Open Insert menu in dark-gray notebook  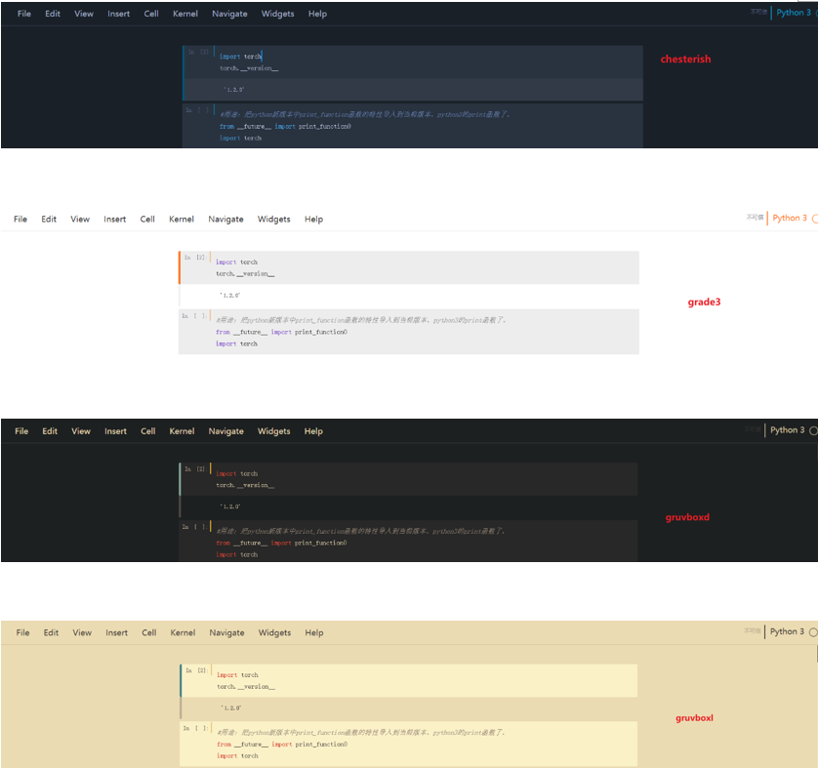[x=115, y=431]
